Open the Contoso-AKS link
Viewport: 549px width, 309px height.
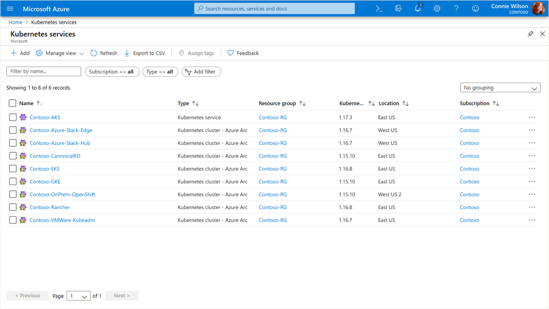pos(45,117)
